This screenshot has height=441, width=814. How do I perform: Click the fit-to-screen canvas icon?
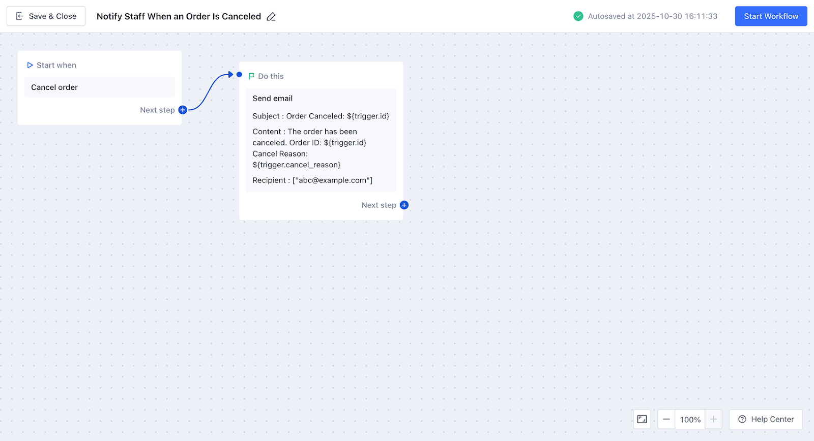point(642,419)
